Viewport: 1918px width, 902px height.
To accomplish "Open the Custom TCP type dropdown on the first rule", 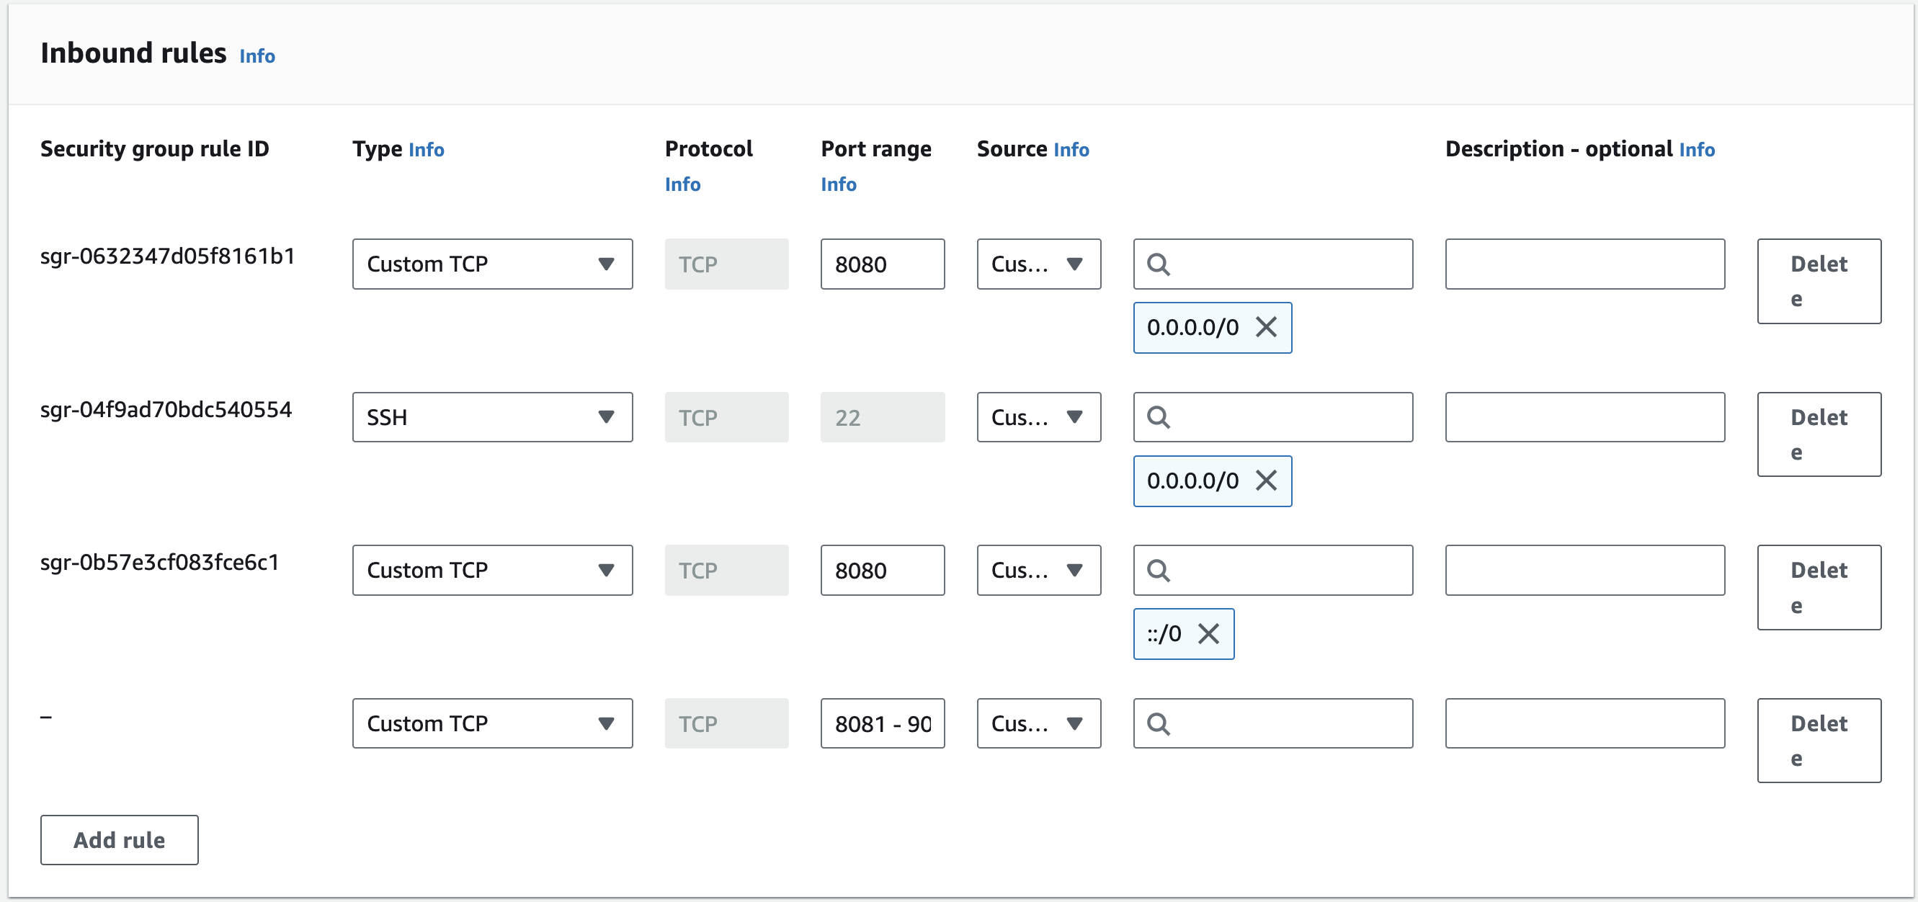I will click(x=491, y=264).
